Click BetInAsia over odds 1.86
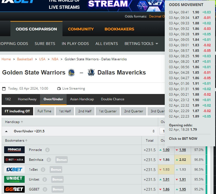The height and width of the screenshot is (194, 216). pos(166,160)
